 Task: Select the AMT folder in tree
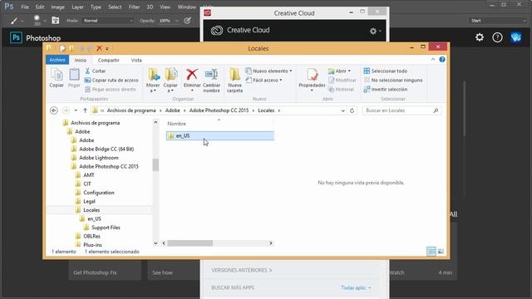point(89,175)
